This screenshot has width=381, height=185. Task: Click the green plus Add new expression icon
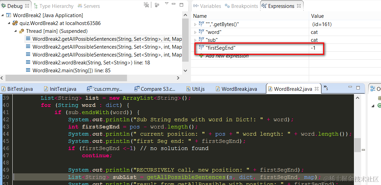coord(201,56)
